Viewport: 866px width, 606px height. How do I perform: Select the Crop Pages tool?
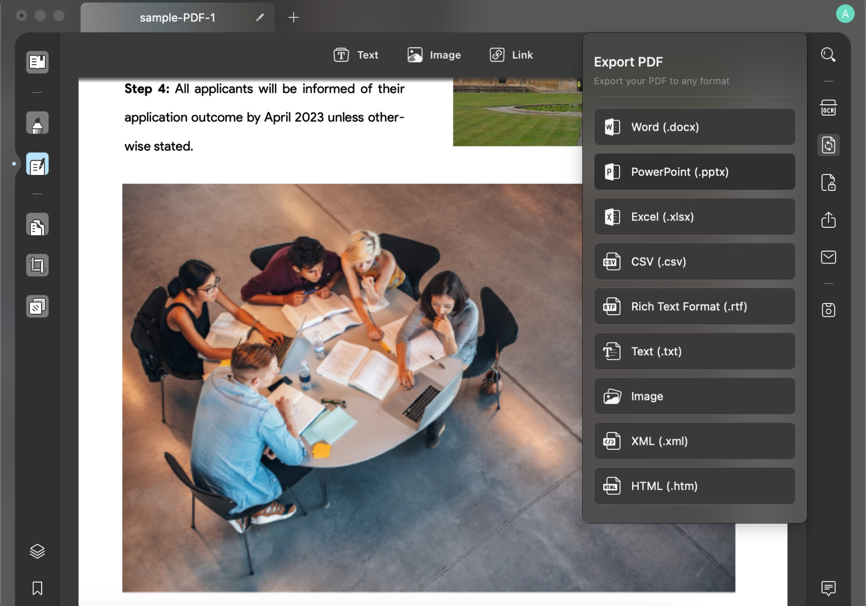(37, 265)
